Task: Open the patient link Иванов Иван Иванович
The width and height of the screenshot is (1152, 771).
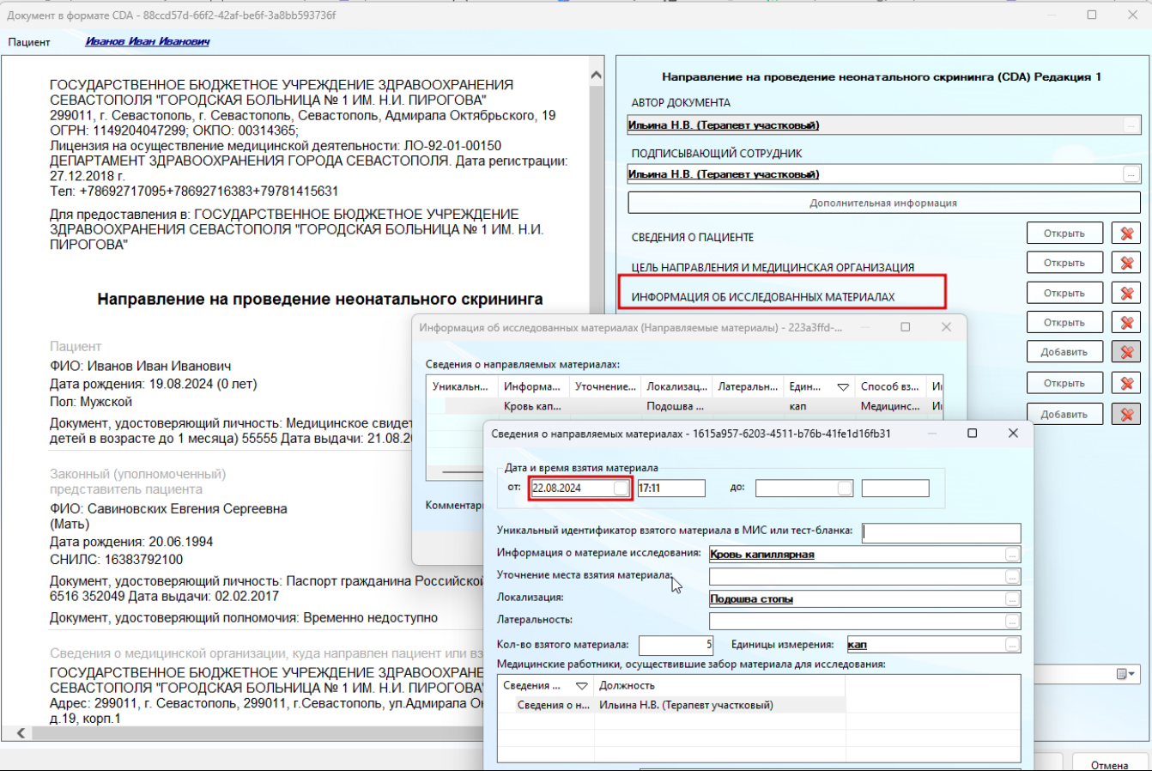Action: (x=147, y=41)
